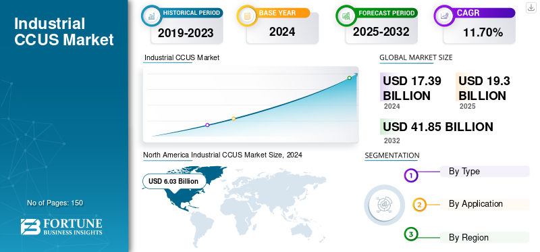Click the Forecast Period green icon
The height and width of the screenshot is (252, 540).
tap(346, 16)
